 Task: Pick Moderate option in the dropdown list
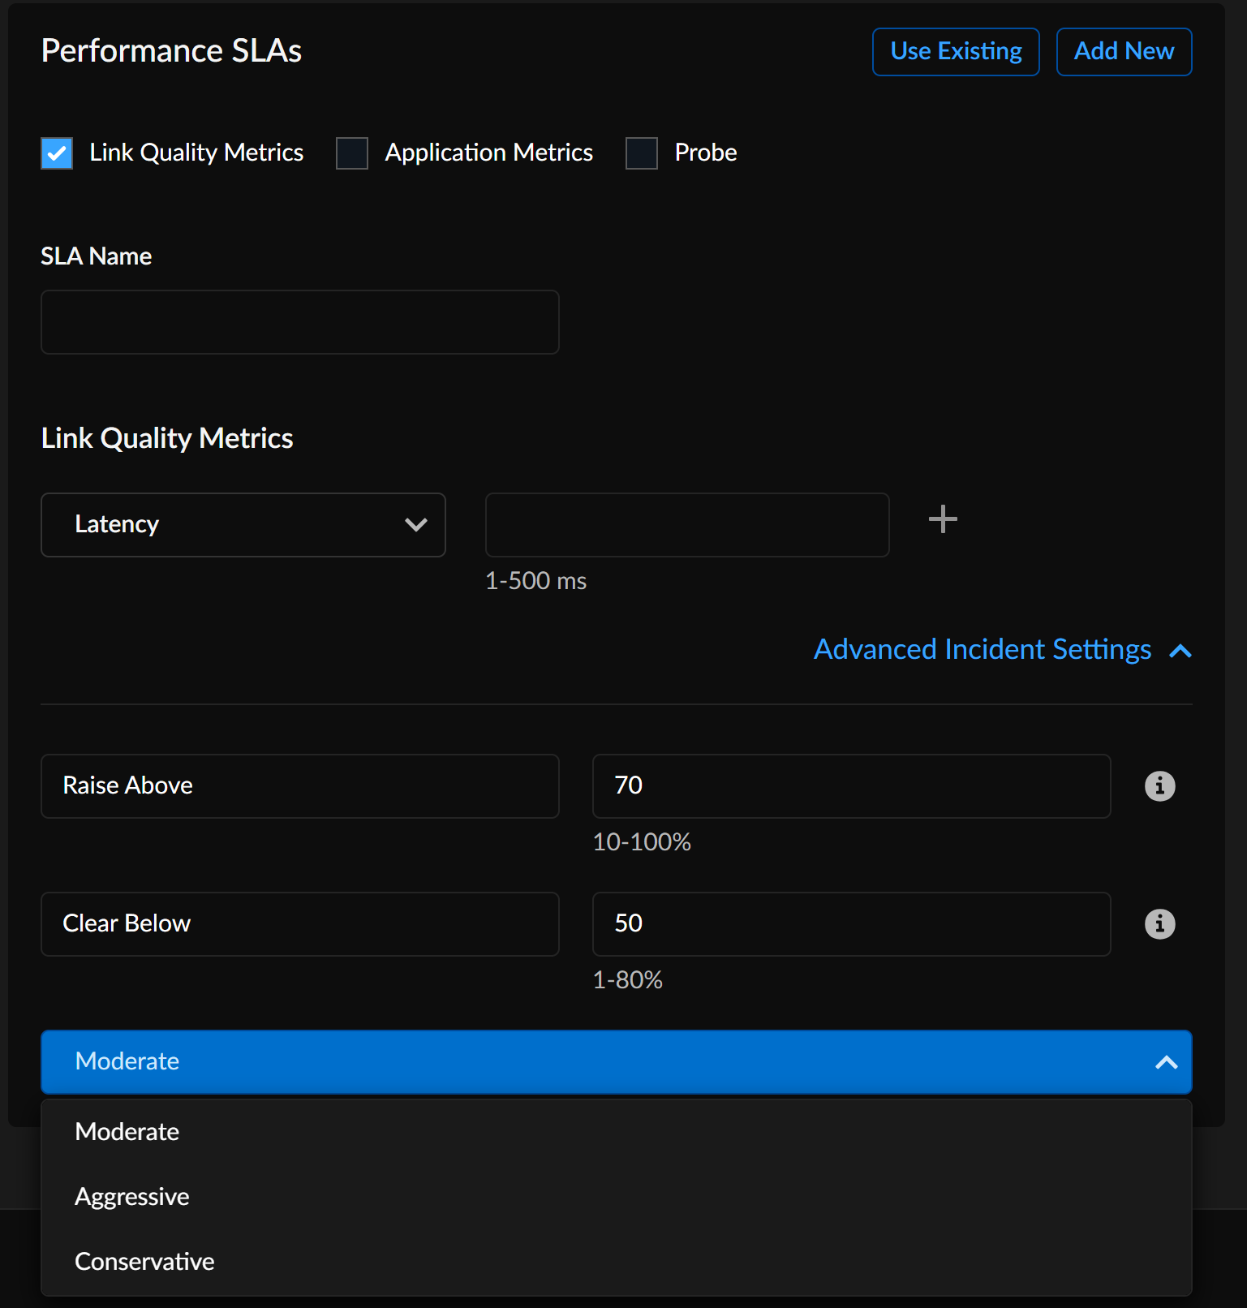pos(127,1132)
